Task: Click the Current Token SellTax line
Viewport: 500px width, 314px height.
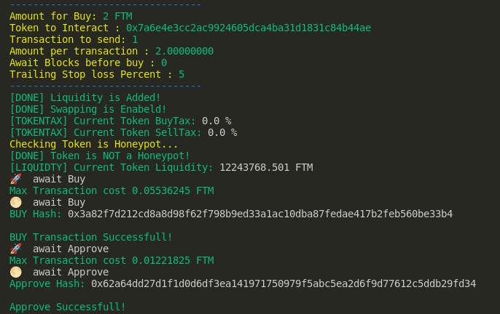Action: 123,132
